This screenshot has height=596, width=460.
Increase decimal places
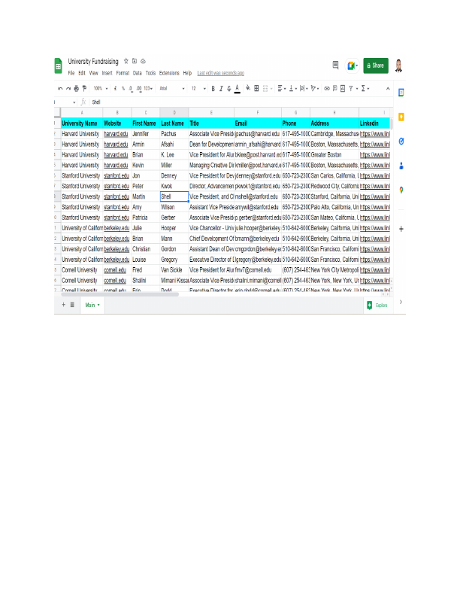[139, 89]
